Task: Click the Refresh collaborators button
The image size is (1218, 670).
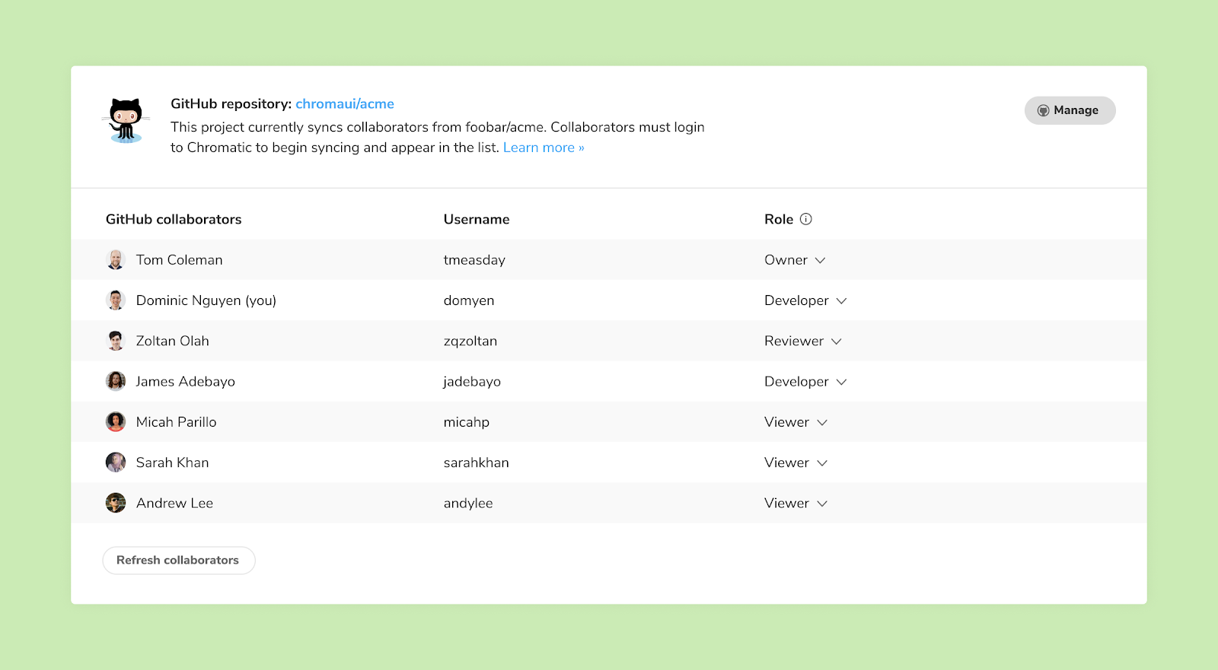Action: coord(178,560)
